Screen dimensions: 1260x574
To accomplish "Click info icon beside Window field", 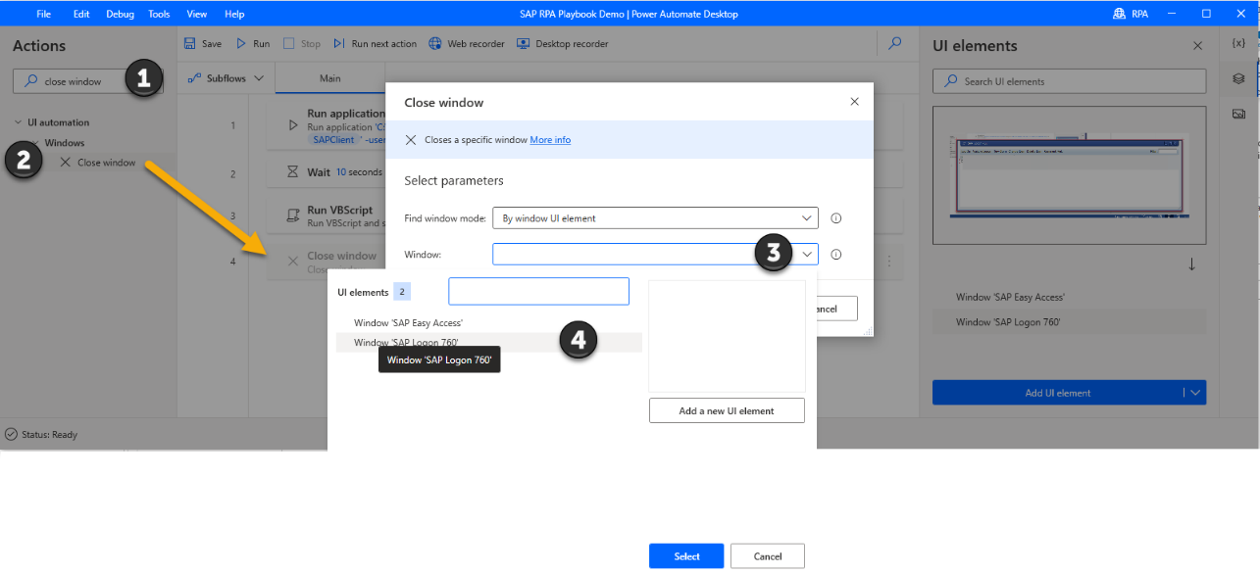I will pyautogui.click(x=836, y=255).
